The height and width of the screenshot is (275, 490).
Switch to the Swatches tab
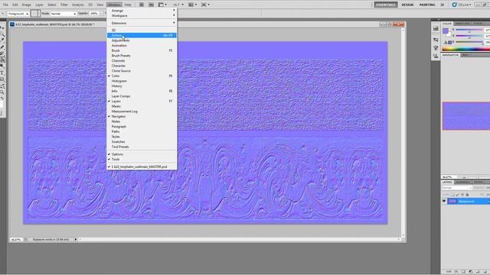coord(462,24)
